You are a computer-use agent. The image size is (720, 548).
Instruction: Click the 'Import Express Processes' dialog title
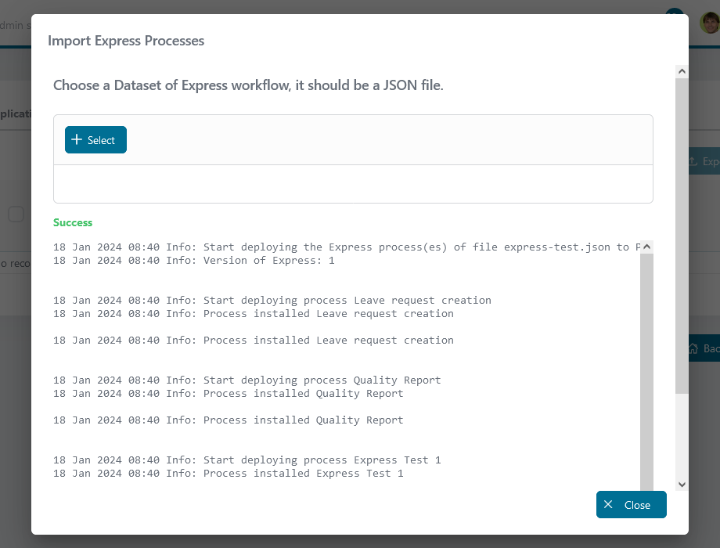(126, 41)
